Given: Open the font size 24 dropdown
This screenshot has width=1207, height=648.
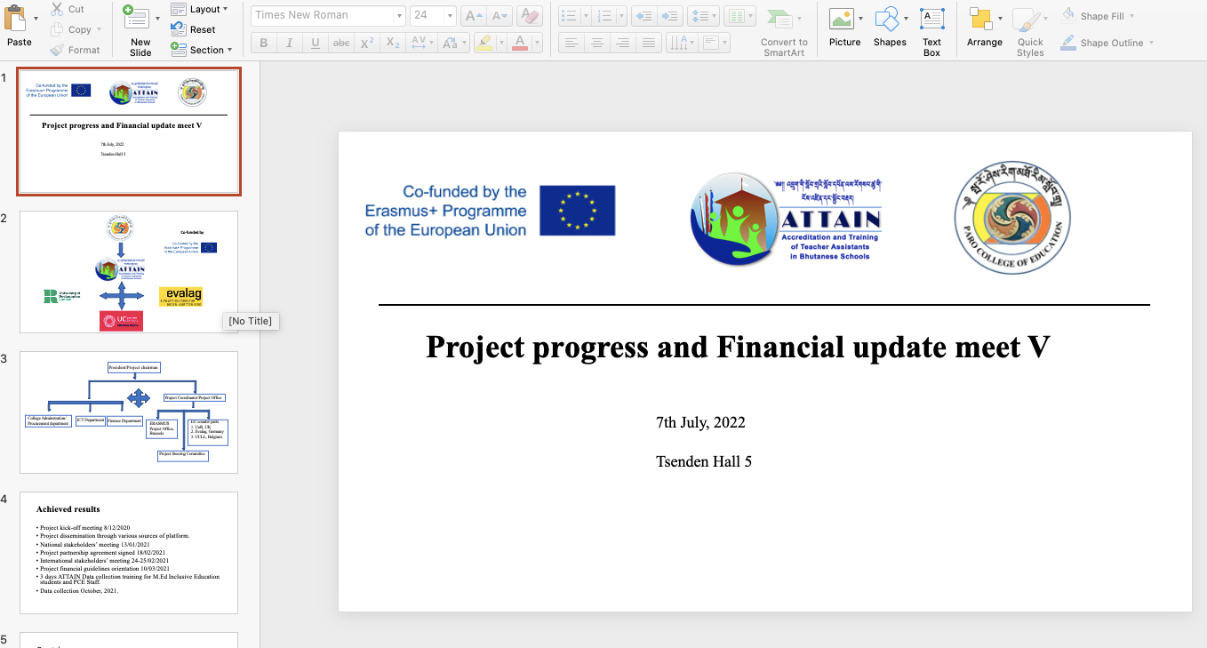Looking at the screenshot, I should (x=450, y=15).
